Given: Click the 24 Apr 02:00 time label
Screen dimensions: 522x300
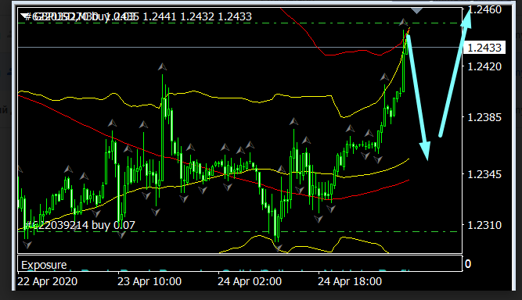Looking at the screenshot, I should click(250, 281).
